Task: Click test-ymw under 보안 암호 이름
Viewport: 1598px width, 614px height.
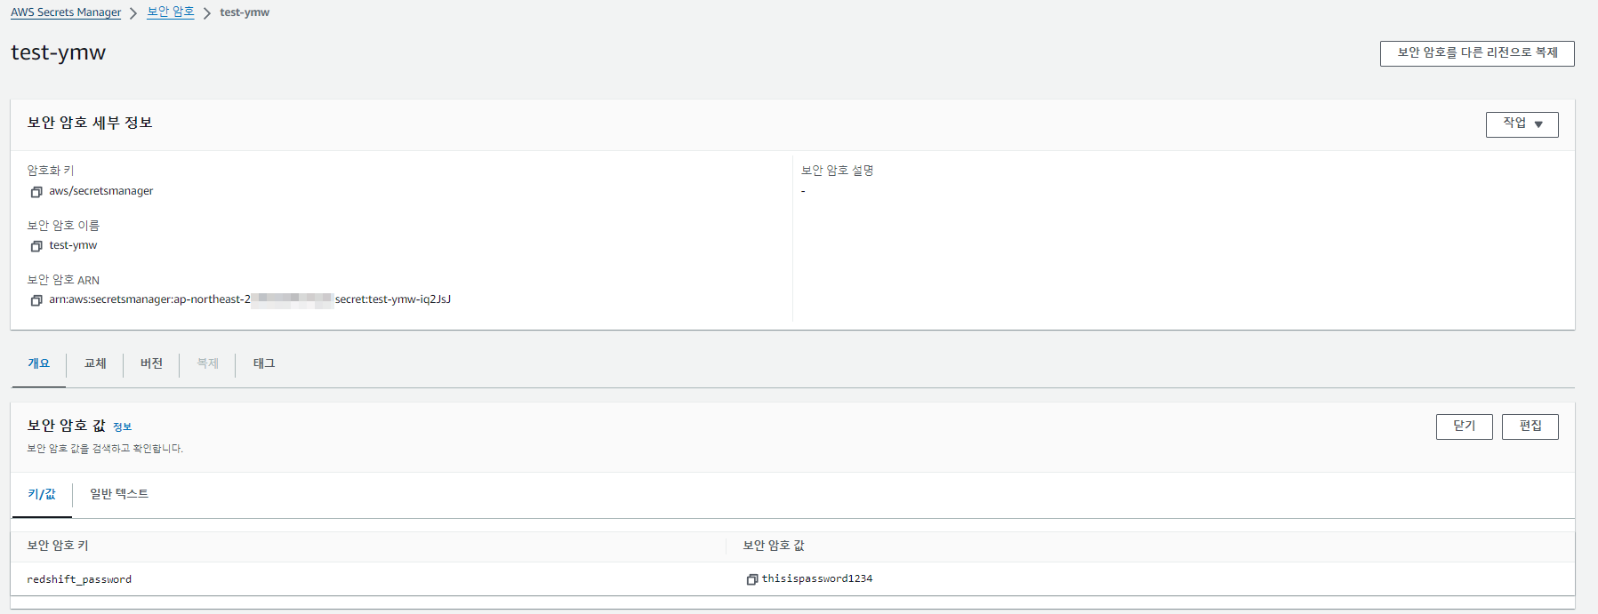Action: [73, 245]
